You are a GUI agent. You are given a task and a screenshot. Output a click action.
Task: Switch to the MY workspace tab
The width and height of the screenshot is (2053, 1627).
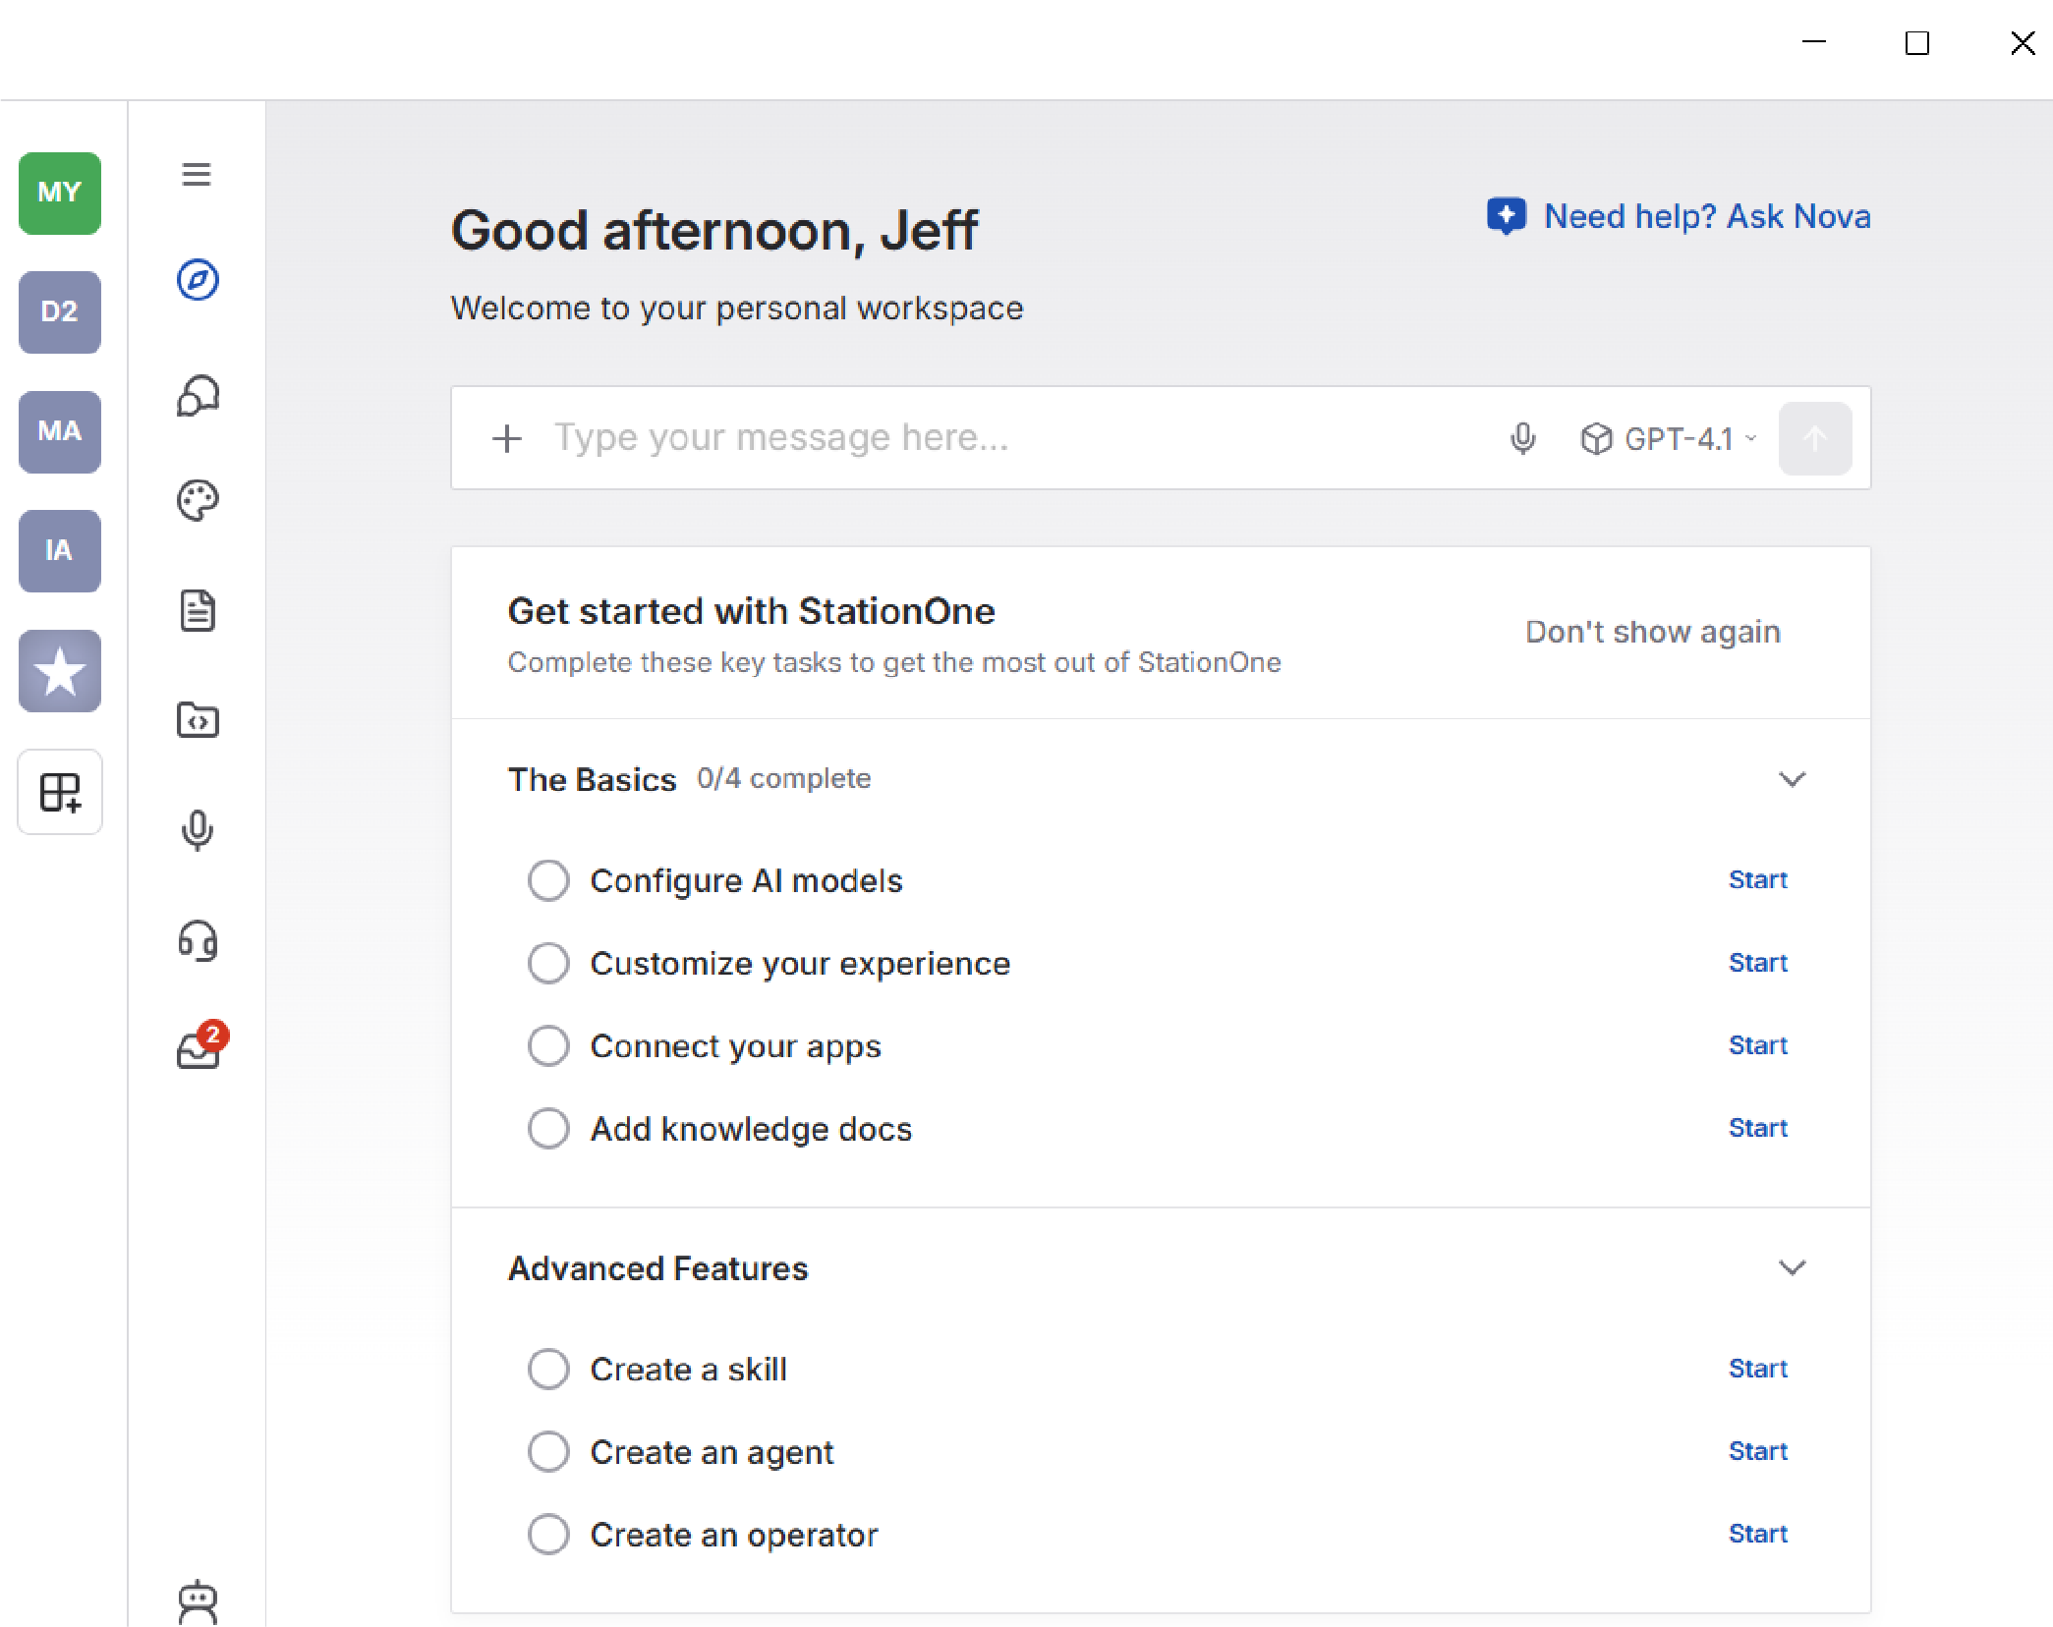[60, 193]
